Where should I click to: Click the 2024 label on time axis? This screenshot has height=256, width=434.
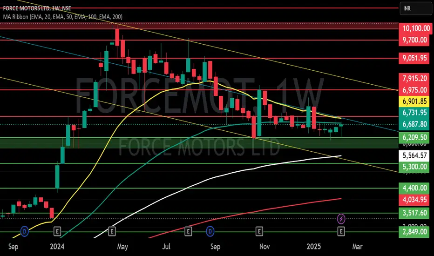(57, 246)
